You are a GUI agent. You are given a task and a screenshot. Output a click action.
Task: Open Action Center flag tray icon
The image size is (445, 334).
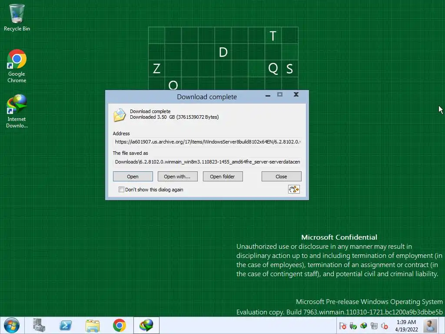coord(342,326)
